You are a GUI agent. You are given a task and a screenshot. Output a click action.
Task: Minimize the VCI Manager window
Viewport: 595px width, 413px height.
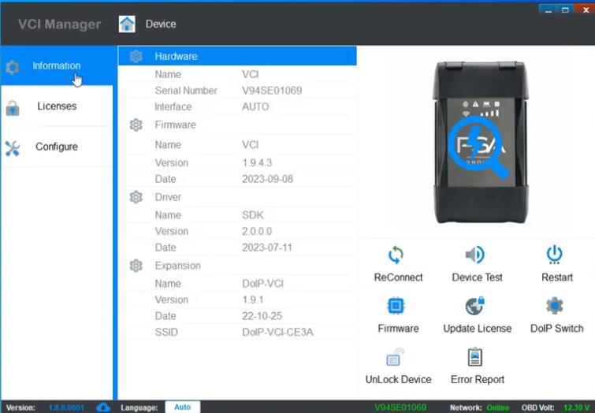coord(549,9)
